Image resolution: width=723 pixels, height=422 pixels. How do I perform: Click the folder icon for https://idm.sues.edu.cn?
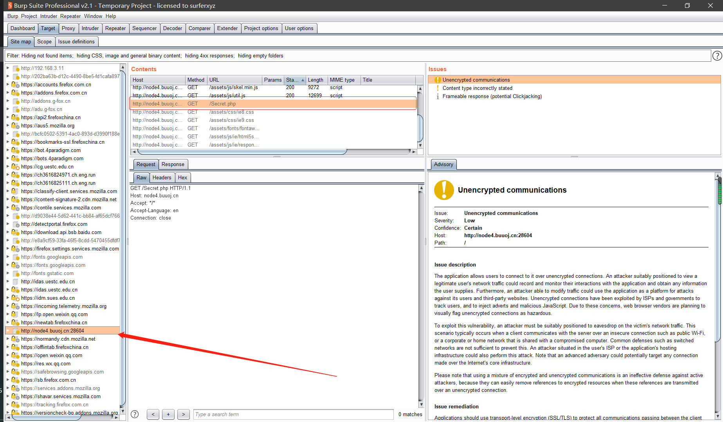[x=15, y=298]
